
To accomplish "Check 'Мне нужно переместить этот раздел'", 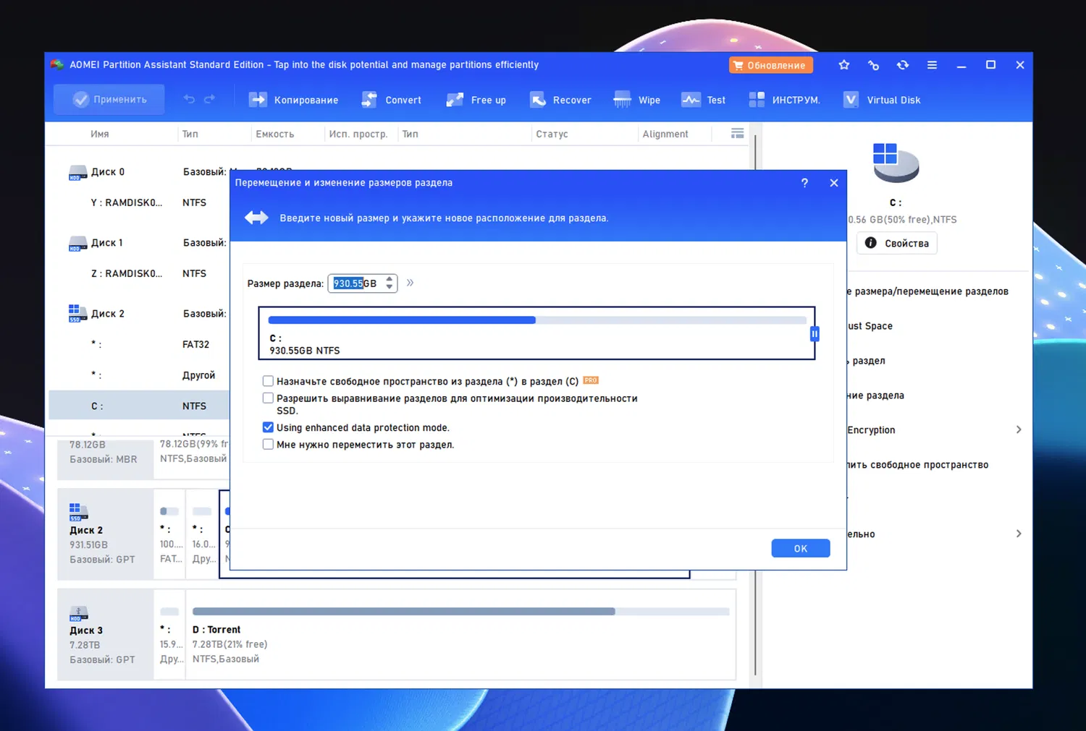I will tap(268, 445).
